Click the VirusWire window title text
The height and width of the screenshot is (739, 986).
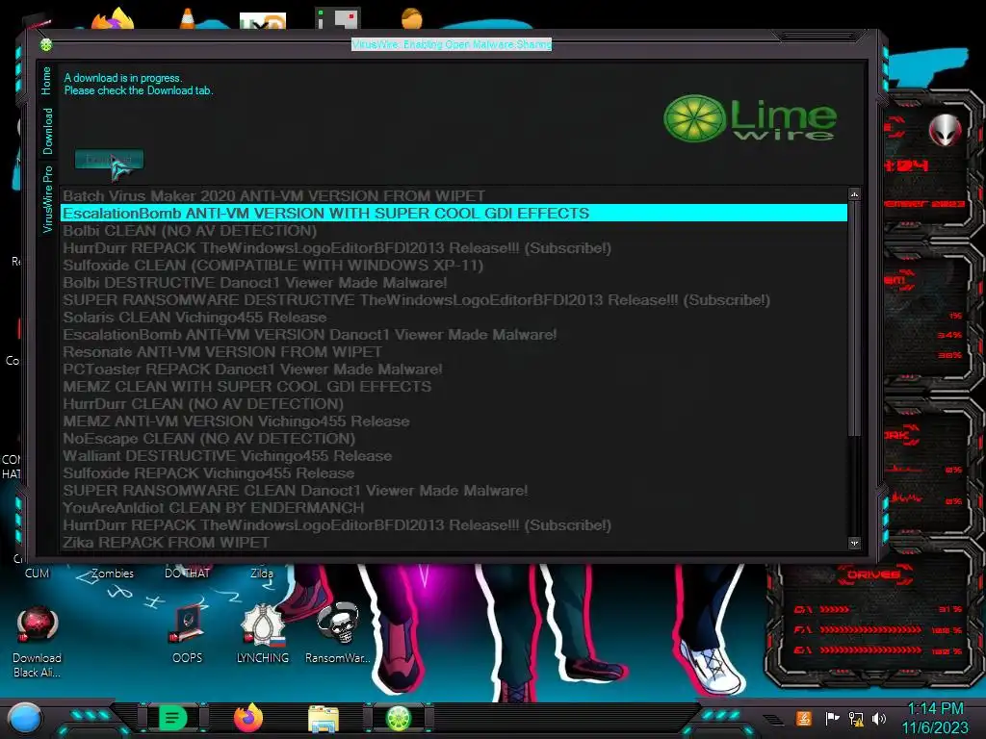(x=452, y=44)
